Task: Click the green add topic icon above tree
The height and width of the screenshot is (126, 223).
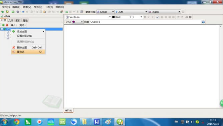Action: pos(3,25)
